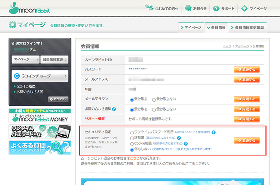280x185 pixels.
Task: Click the G icon on Gコインチャージ button
Action: (16, 76)
